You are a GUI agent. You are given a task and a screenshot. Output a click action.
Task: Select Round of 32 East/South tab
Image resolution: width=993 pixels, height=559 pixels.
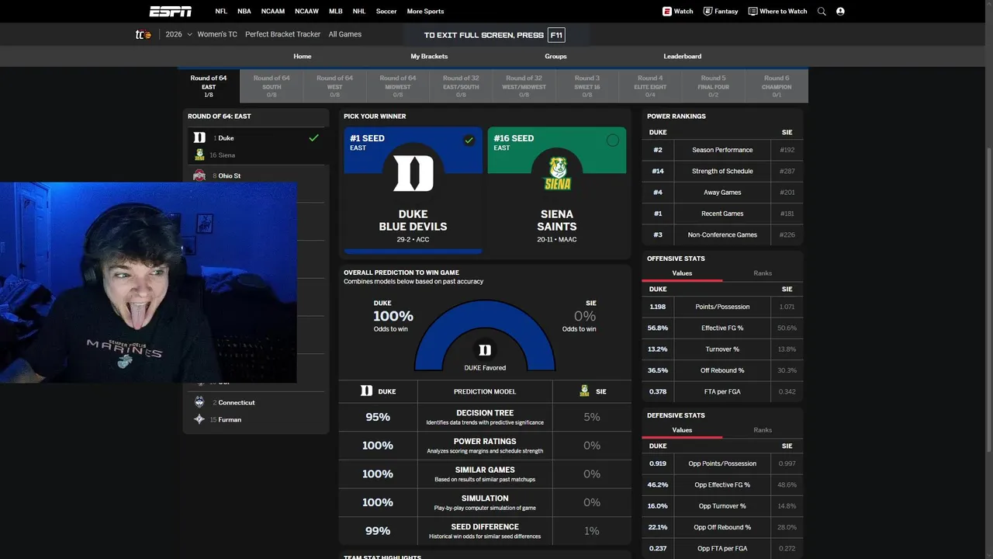point(461,86)
